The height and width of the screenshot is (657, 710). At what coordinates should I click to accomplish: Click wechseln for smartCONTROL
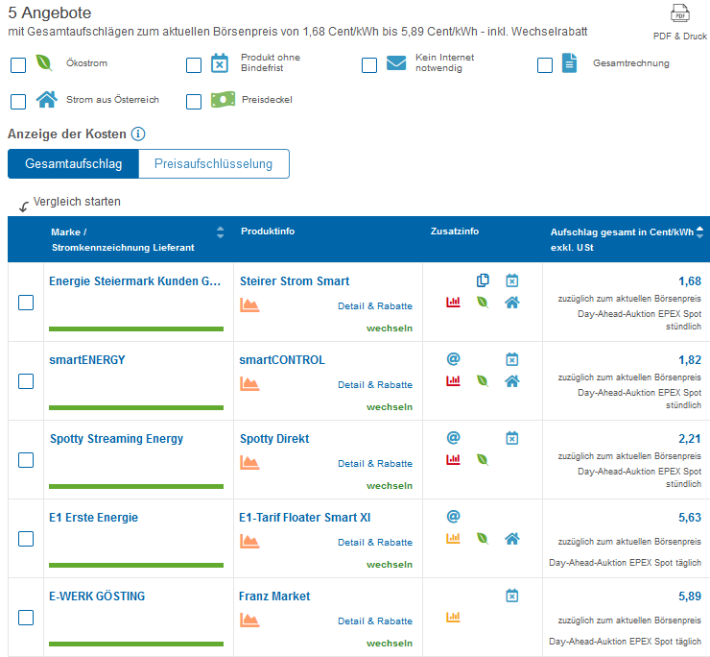390,407
